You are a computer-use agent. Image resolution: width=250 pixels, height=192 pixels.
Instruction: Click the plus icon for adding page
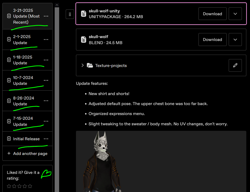(x=9, y=153)
